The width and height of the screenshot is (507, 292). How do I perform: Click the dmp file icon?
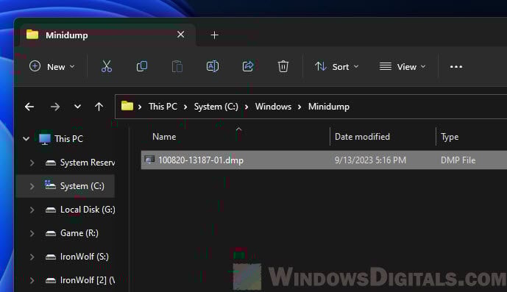click(149, 160)
